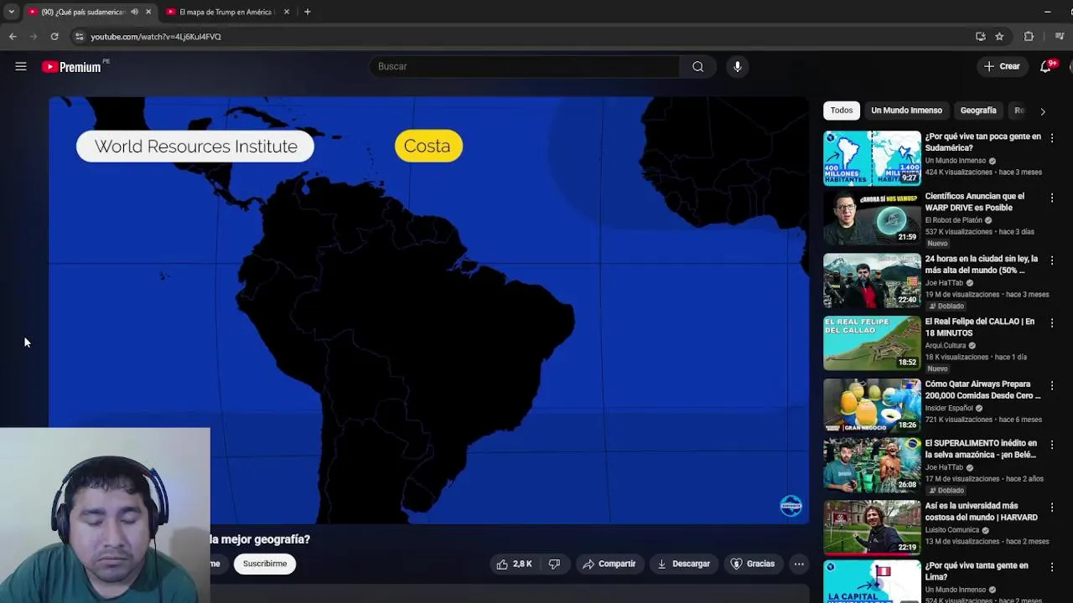Open the browser extensions puzzle icon
Viewport: 1073px width, 603px height.
pyautogui.click(x=1029, y=36)
